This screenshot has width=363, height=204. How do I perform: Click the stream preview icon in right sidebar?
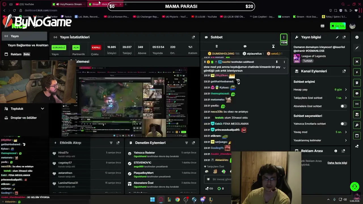click(x=357, y=61)
